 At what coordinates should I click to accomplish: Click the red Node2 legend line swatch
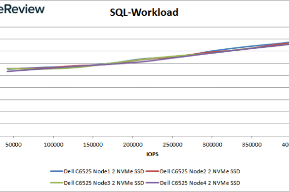(x=153, y=171)
